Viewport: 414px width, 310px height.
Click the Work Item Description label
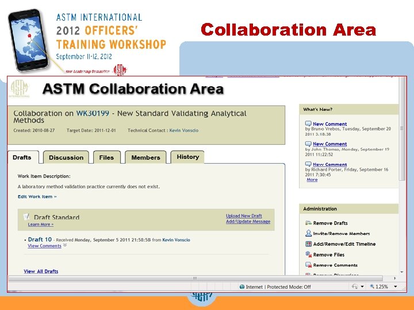tap(44, 176)
